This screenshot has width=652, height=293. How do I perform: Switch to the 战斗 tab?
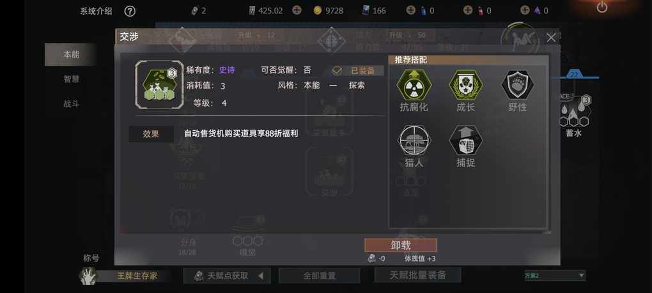point(71,104)
